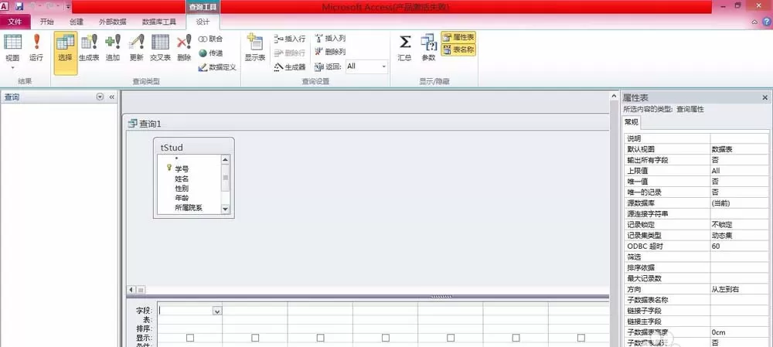This screenshot has height=347, width=773.
Task: Insert a grid row with 插入行
Action: (290, 39)
